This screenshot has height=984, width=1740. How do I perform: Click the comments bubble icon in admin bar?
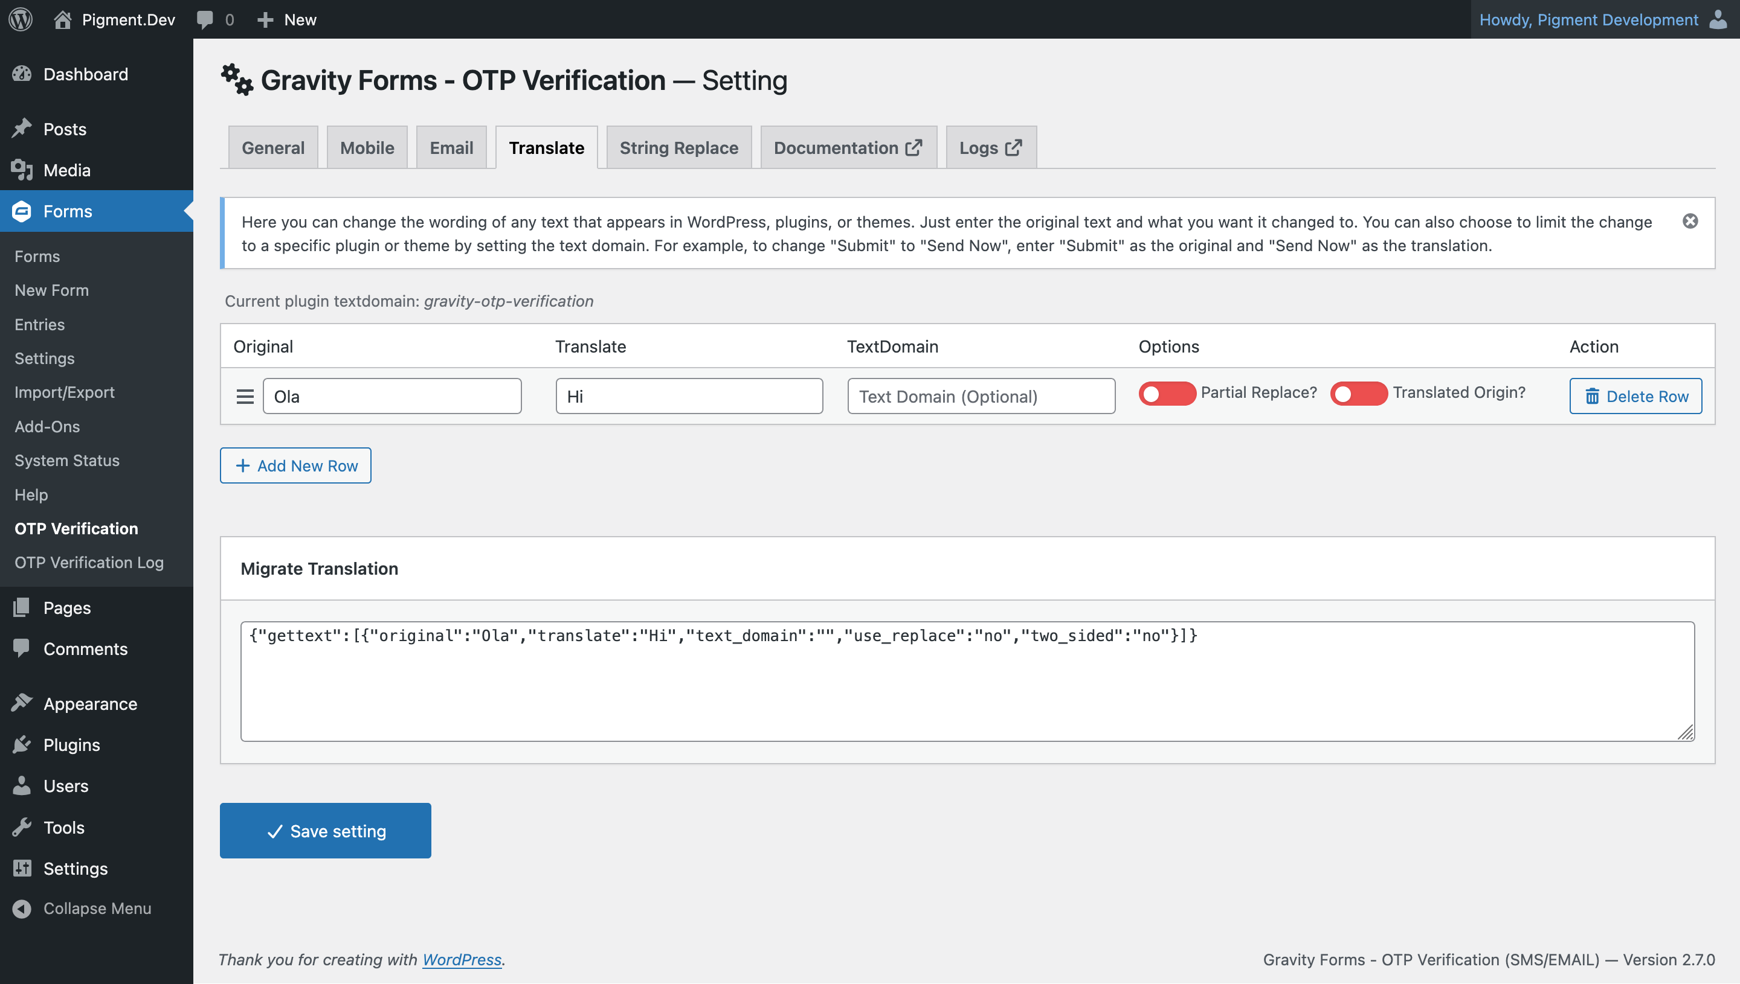click(x=205, y=19)
